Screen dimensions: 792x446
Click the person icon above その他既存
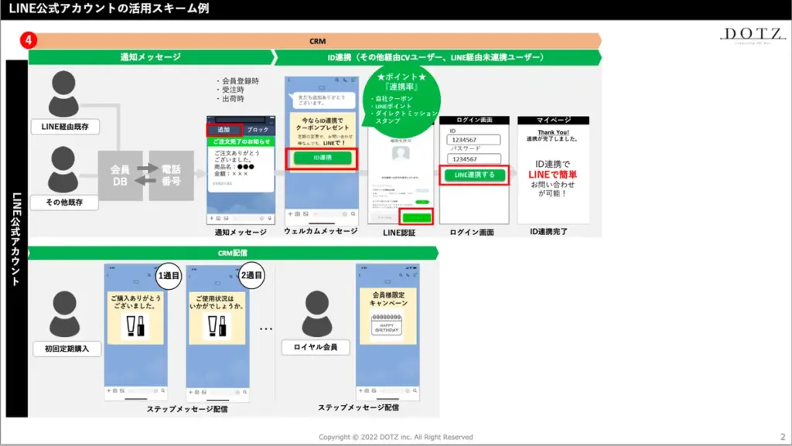point(63,169)
